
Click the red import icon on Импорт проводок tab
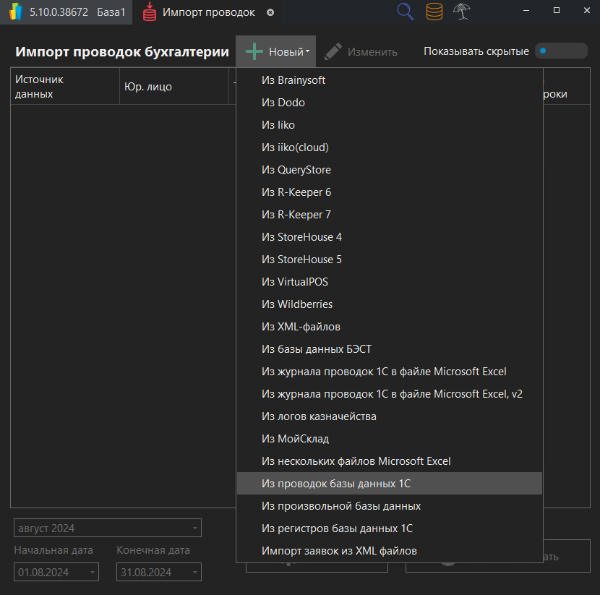pyautogui.click(x=150, y=12)
